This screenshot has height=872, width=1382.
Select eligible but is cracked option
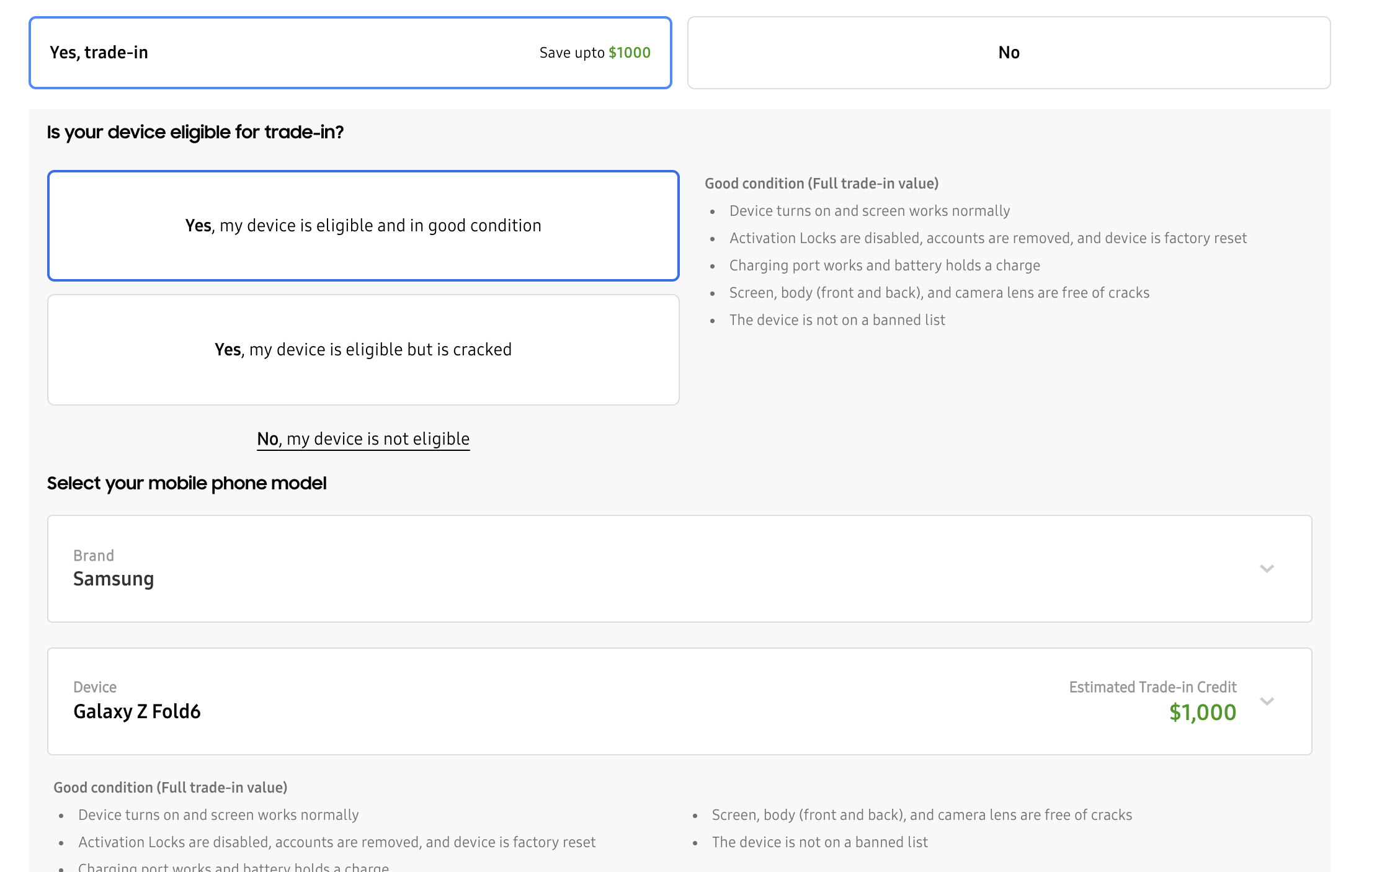pos(363,350)
